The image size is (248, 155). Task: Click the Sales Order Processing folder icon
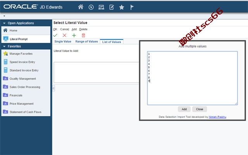point(5,87)
